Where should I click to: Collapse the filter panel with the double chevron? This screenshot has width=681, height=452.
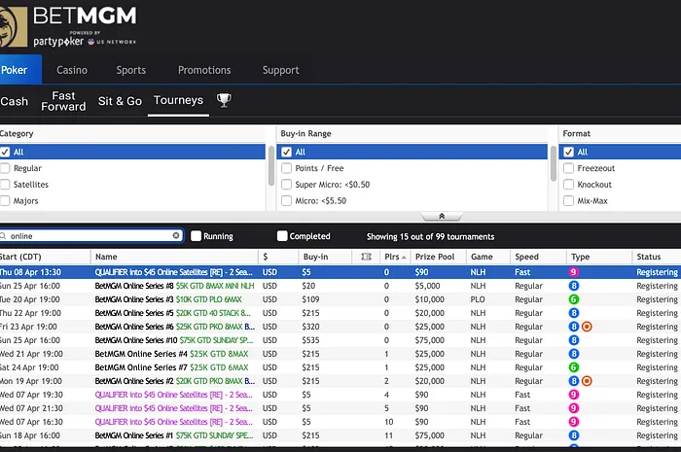(442, 217)
